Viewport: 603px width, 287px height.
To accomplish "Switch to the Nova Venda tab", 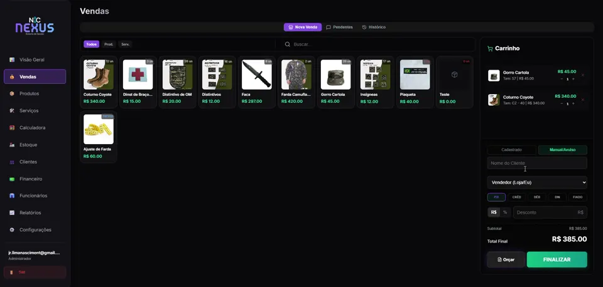I will coord(303,27).
